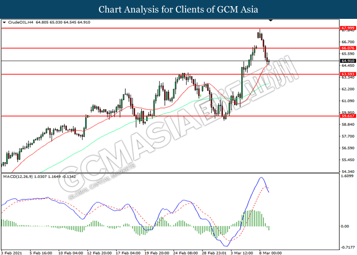Click the 66.700 price axis value
This screenshot has width=357, height=255.
[348, 42]
